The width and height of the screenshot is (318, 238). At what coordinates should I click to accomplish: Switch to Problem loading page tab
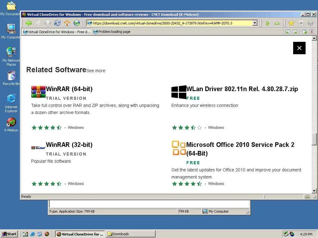tap(112, 32)
